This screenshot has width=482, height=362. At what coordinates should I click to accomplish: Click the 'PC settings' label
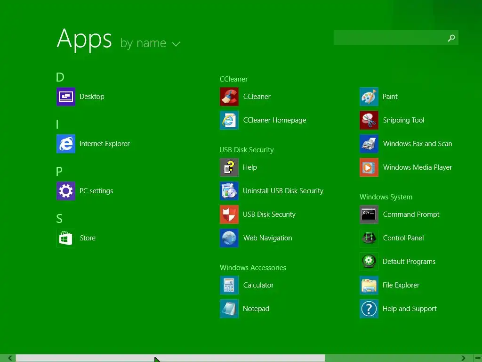tap(96, 191)
